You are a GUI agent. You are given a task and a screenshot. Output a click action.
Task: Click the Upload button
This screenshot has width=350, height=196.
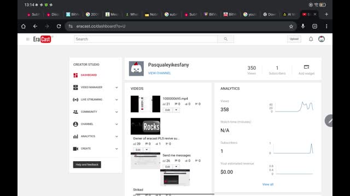click(294, 39)
